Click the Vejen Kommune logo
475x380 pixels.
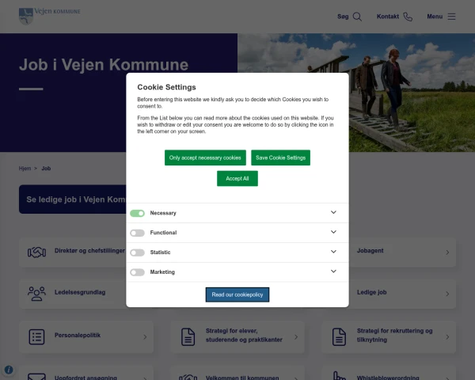click(50, 16)
